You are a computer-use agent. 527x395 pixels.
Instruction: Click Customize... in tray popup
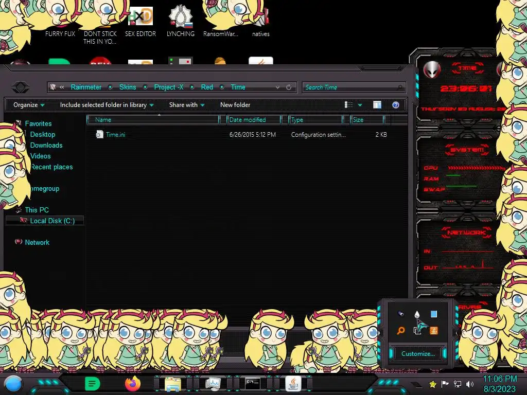click(x=418, y=354)
